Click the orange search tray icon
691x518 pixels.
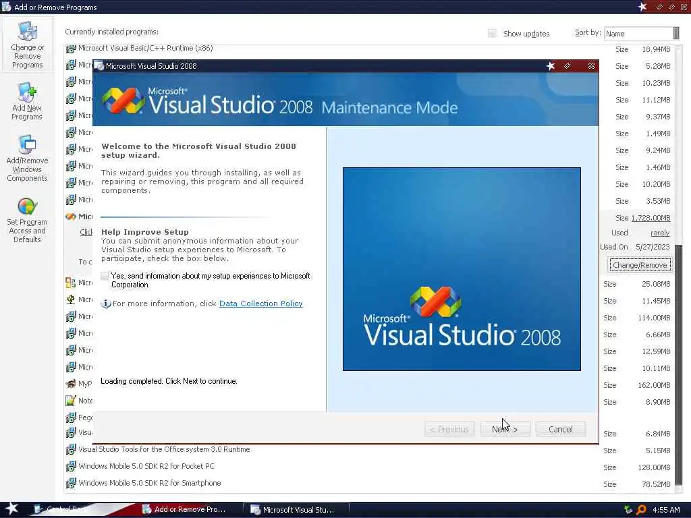642,510
